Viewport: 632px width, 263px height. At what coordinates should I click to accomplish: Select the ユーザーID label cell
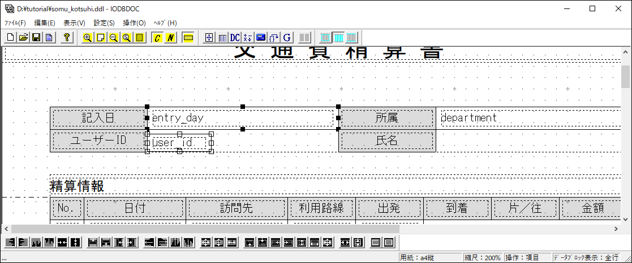pyautogui.click(x=98, y=141)
